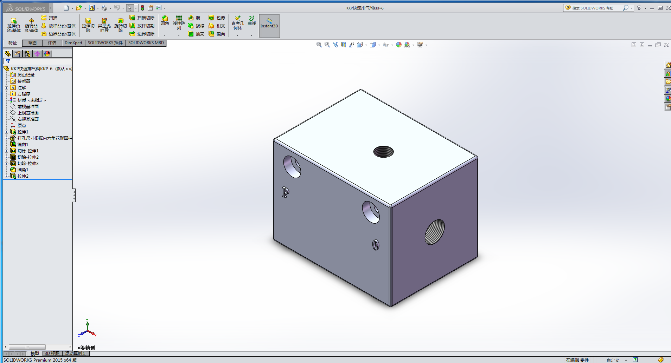The width and height of the screenshot is (671, 363).
Task: Expand the 切除-拉伸2 tree node
Action: pyautogui.click(x=6, y=157)
